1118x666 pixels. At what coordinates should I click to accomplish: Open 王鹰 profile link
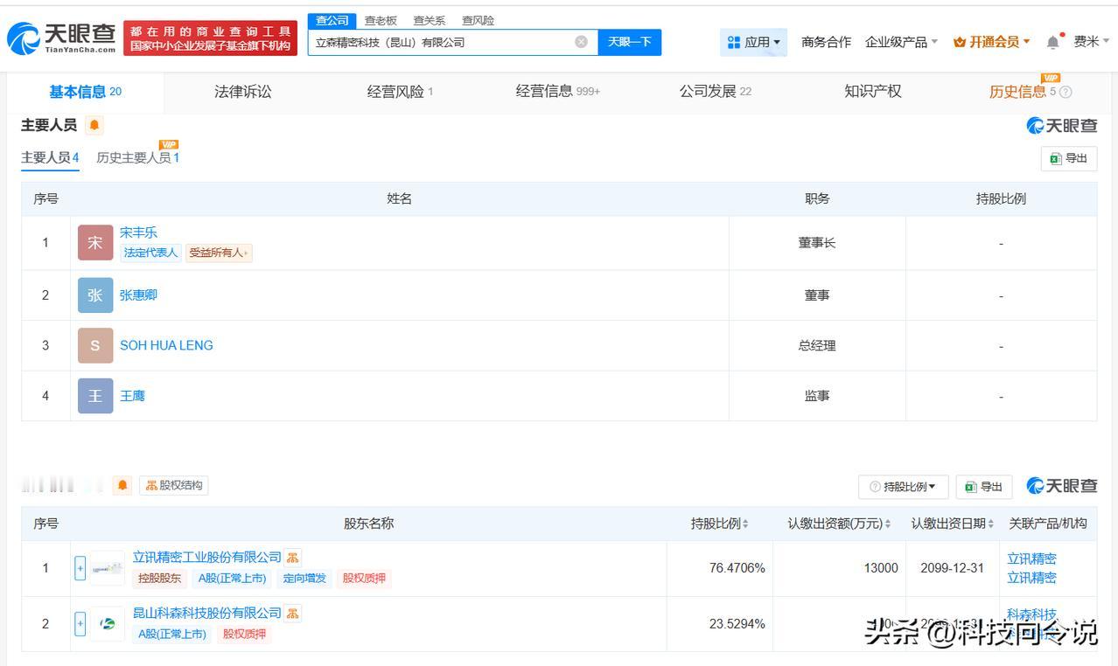tap(132, 396)
